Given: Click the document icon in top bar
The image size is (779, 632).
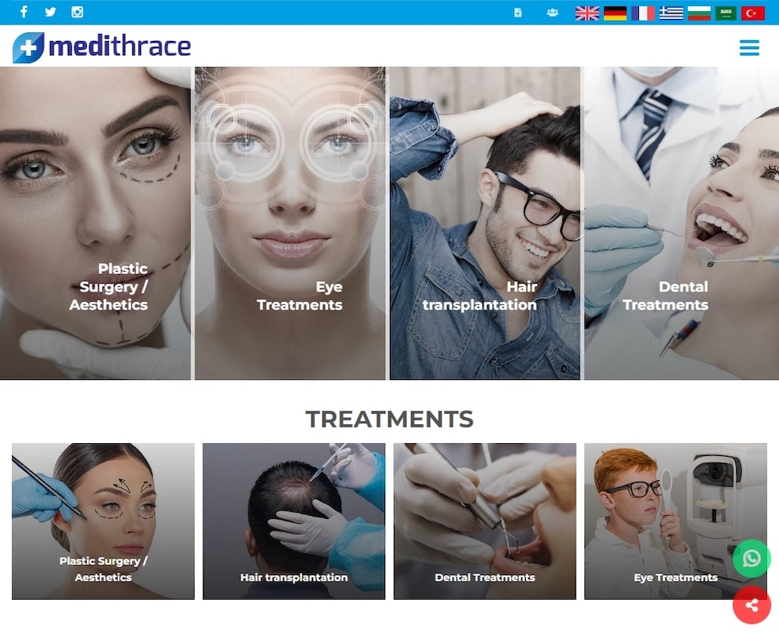Looking at the screenshot, I should pyautogui.click(x=518, y=13).
